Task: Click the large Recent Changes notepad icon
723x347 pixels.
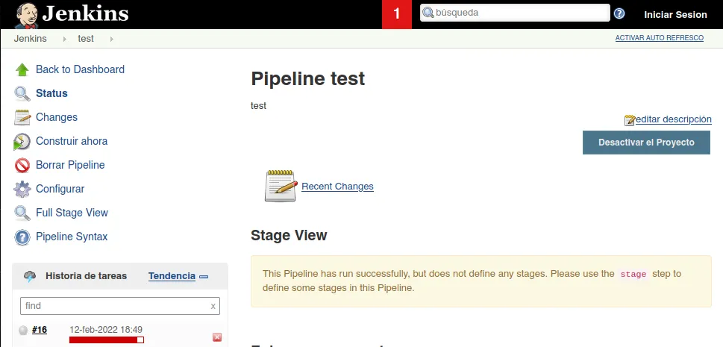Action: tap(281, 186)
